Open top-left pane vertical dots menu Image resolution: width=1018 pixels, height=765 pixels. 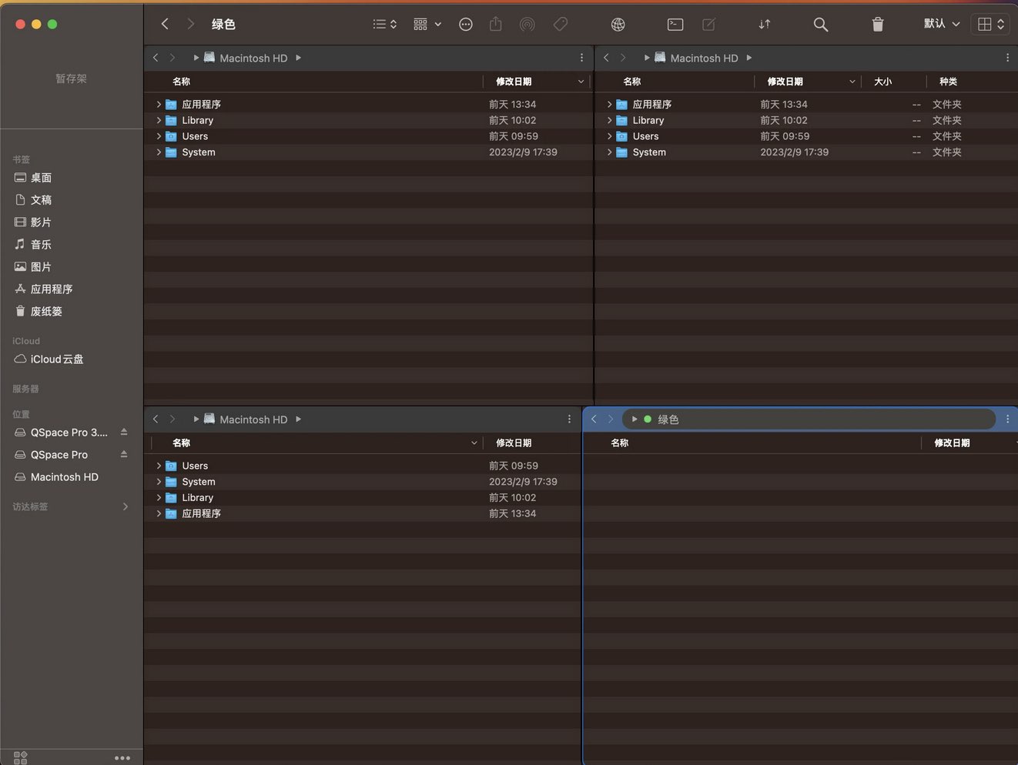[x=581, y=58]
